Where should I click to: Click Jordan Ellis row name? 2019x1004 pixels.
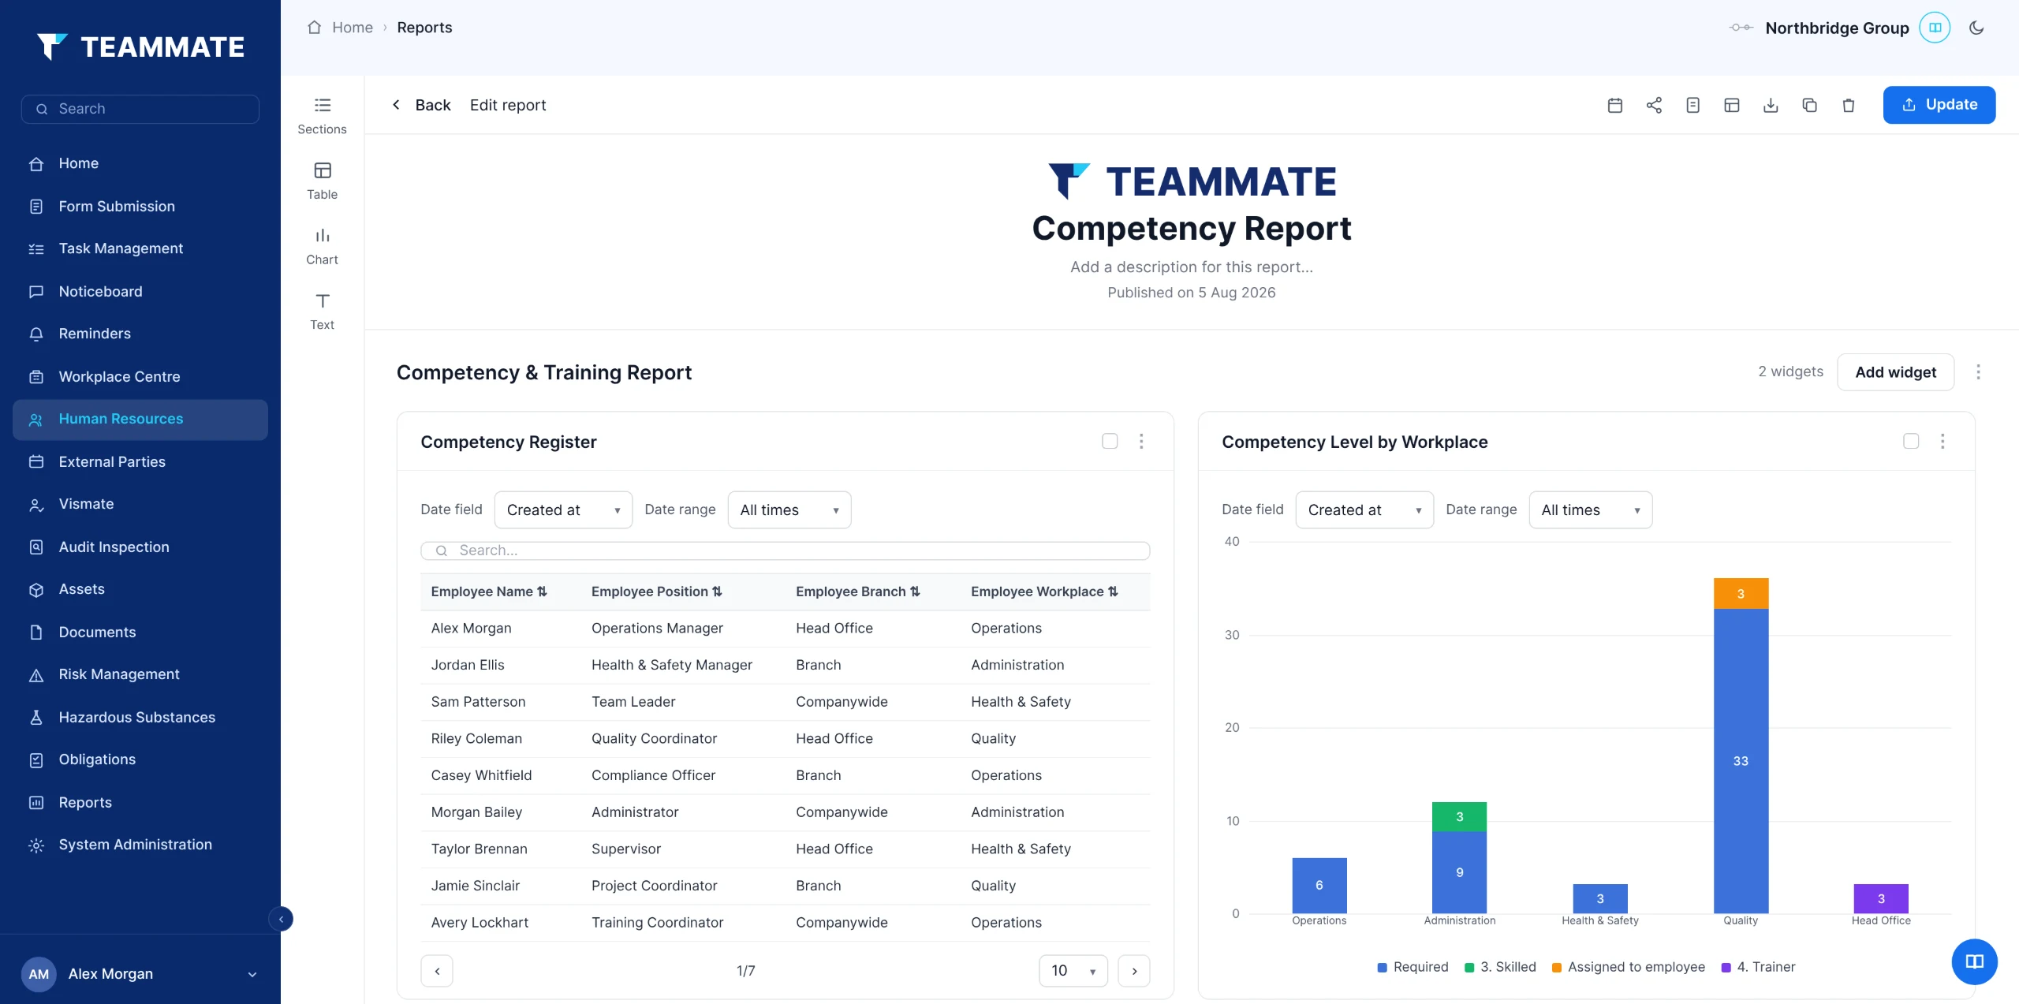(468, 665)
